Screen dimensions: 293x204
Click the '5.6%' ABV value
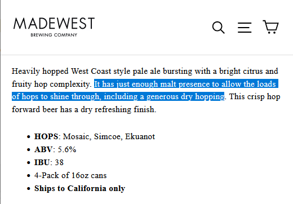(x=67, y=149)
